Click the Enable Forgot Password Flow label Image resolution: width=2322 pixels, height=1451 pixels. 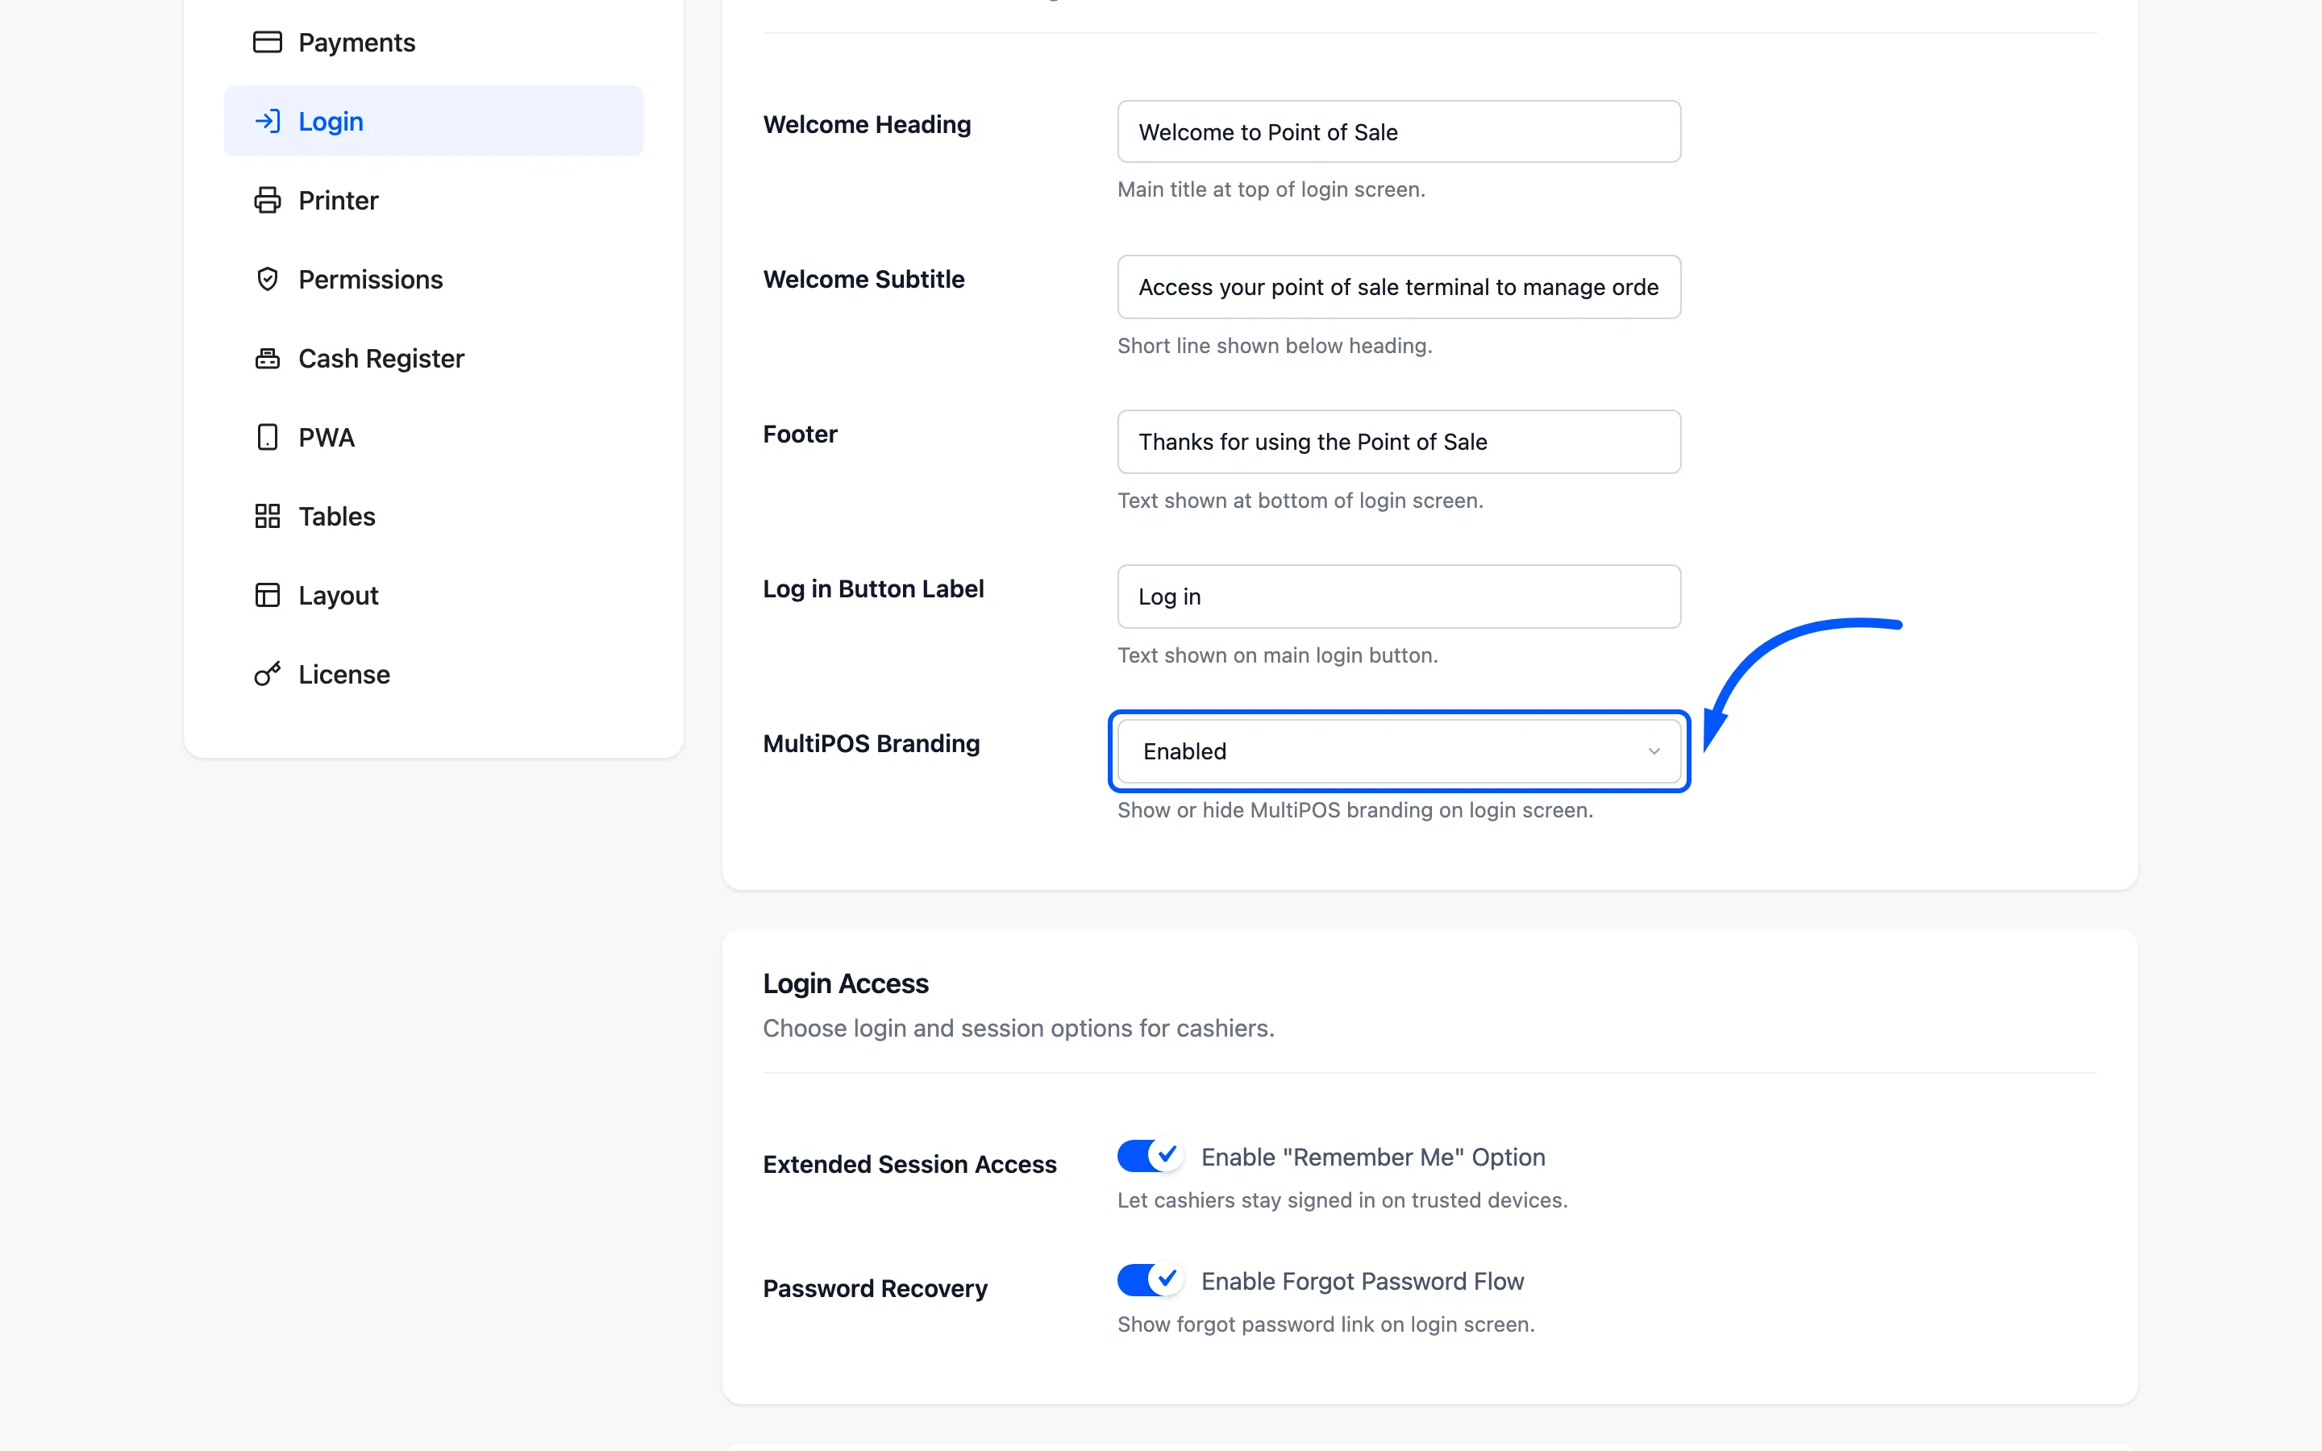1363,1281
